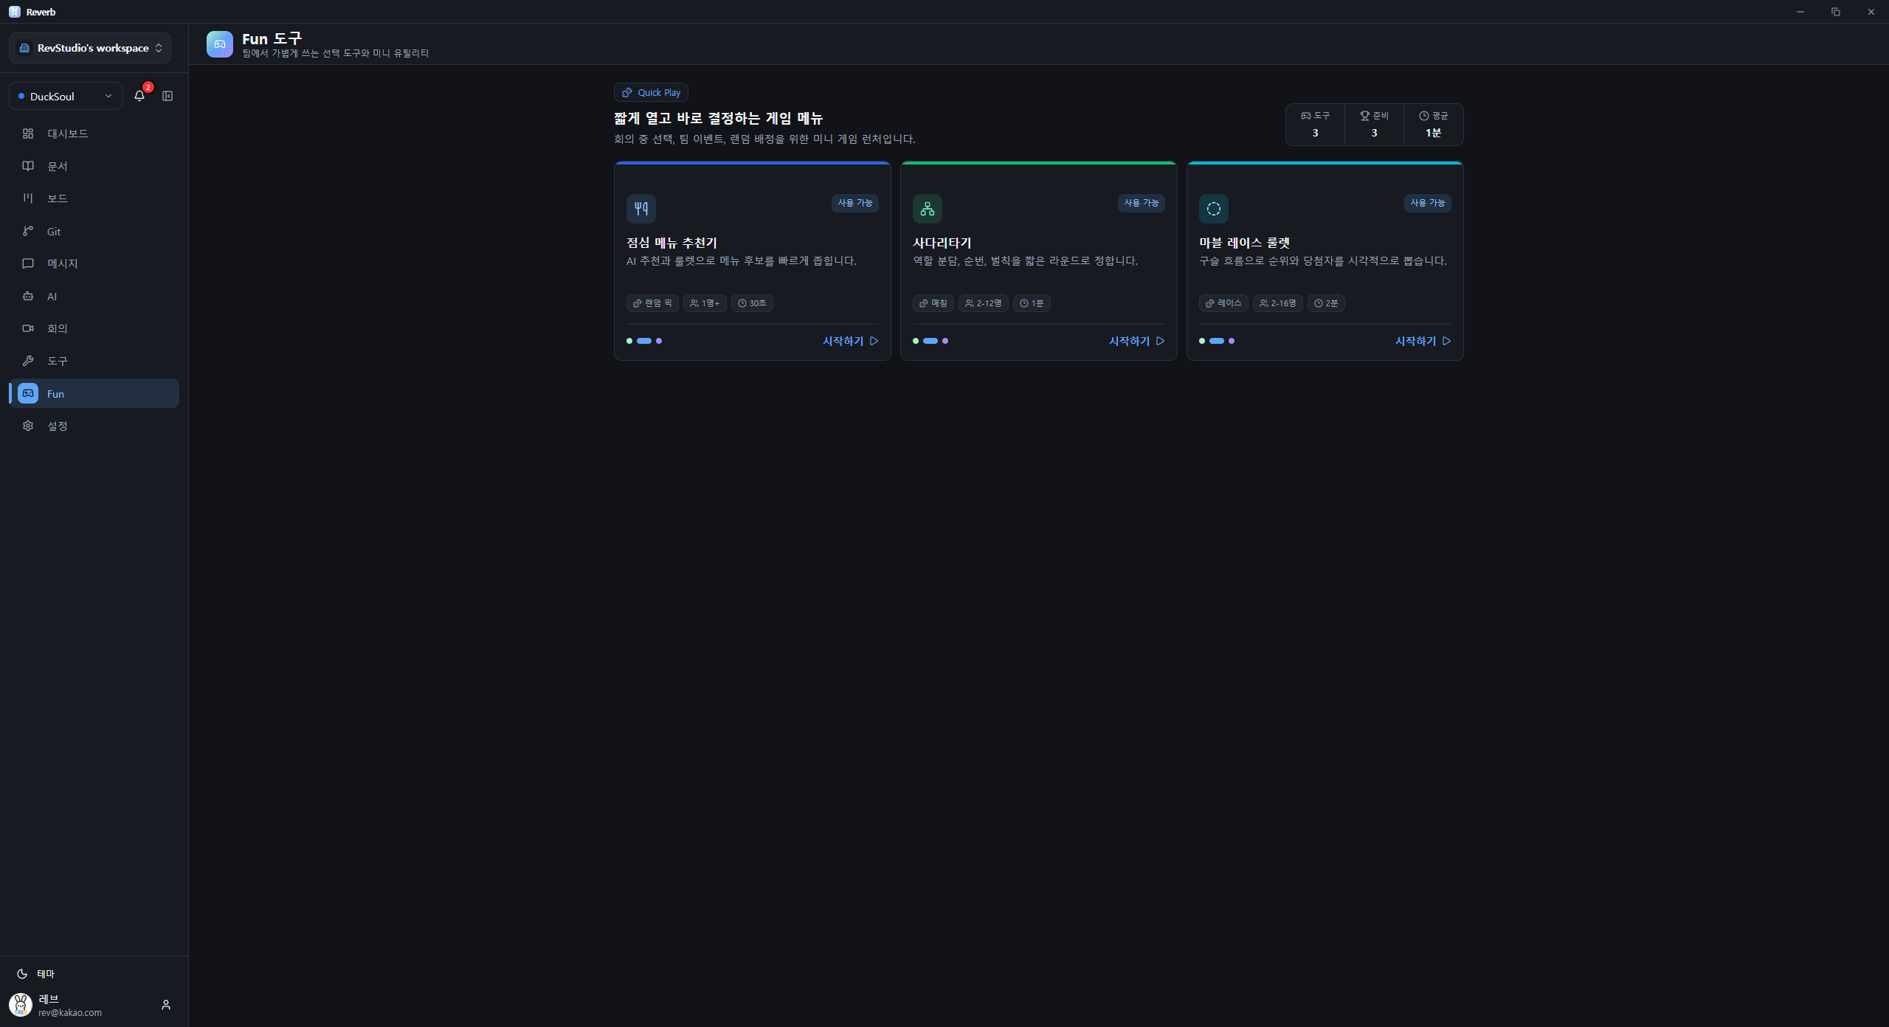1889x1027 pixels.
Task: Open the DuckSoul project dropdown
Action: [x=66, y=96]
